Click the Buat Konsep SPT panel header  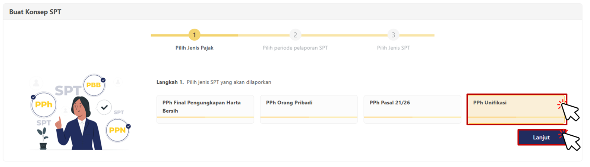(x=35, y=12)
